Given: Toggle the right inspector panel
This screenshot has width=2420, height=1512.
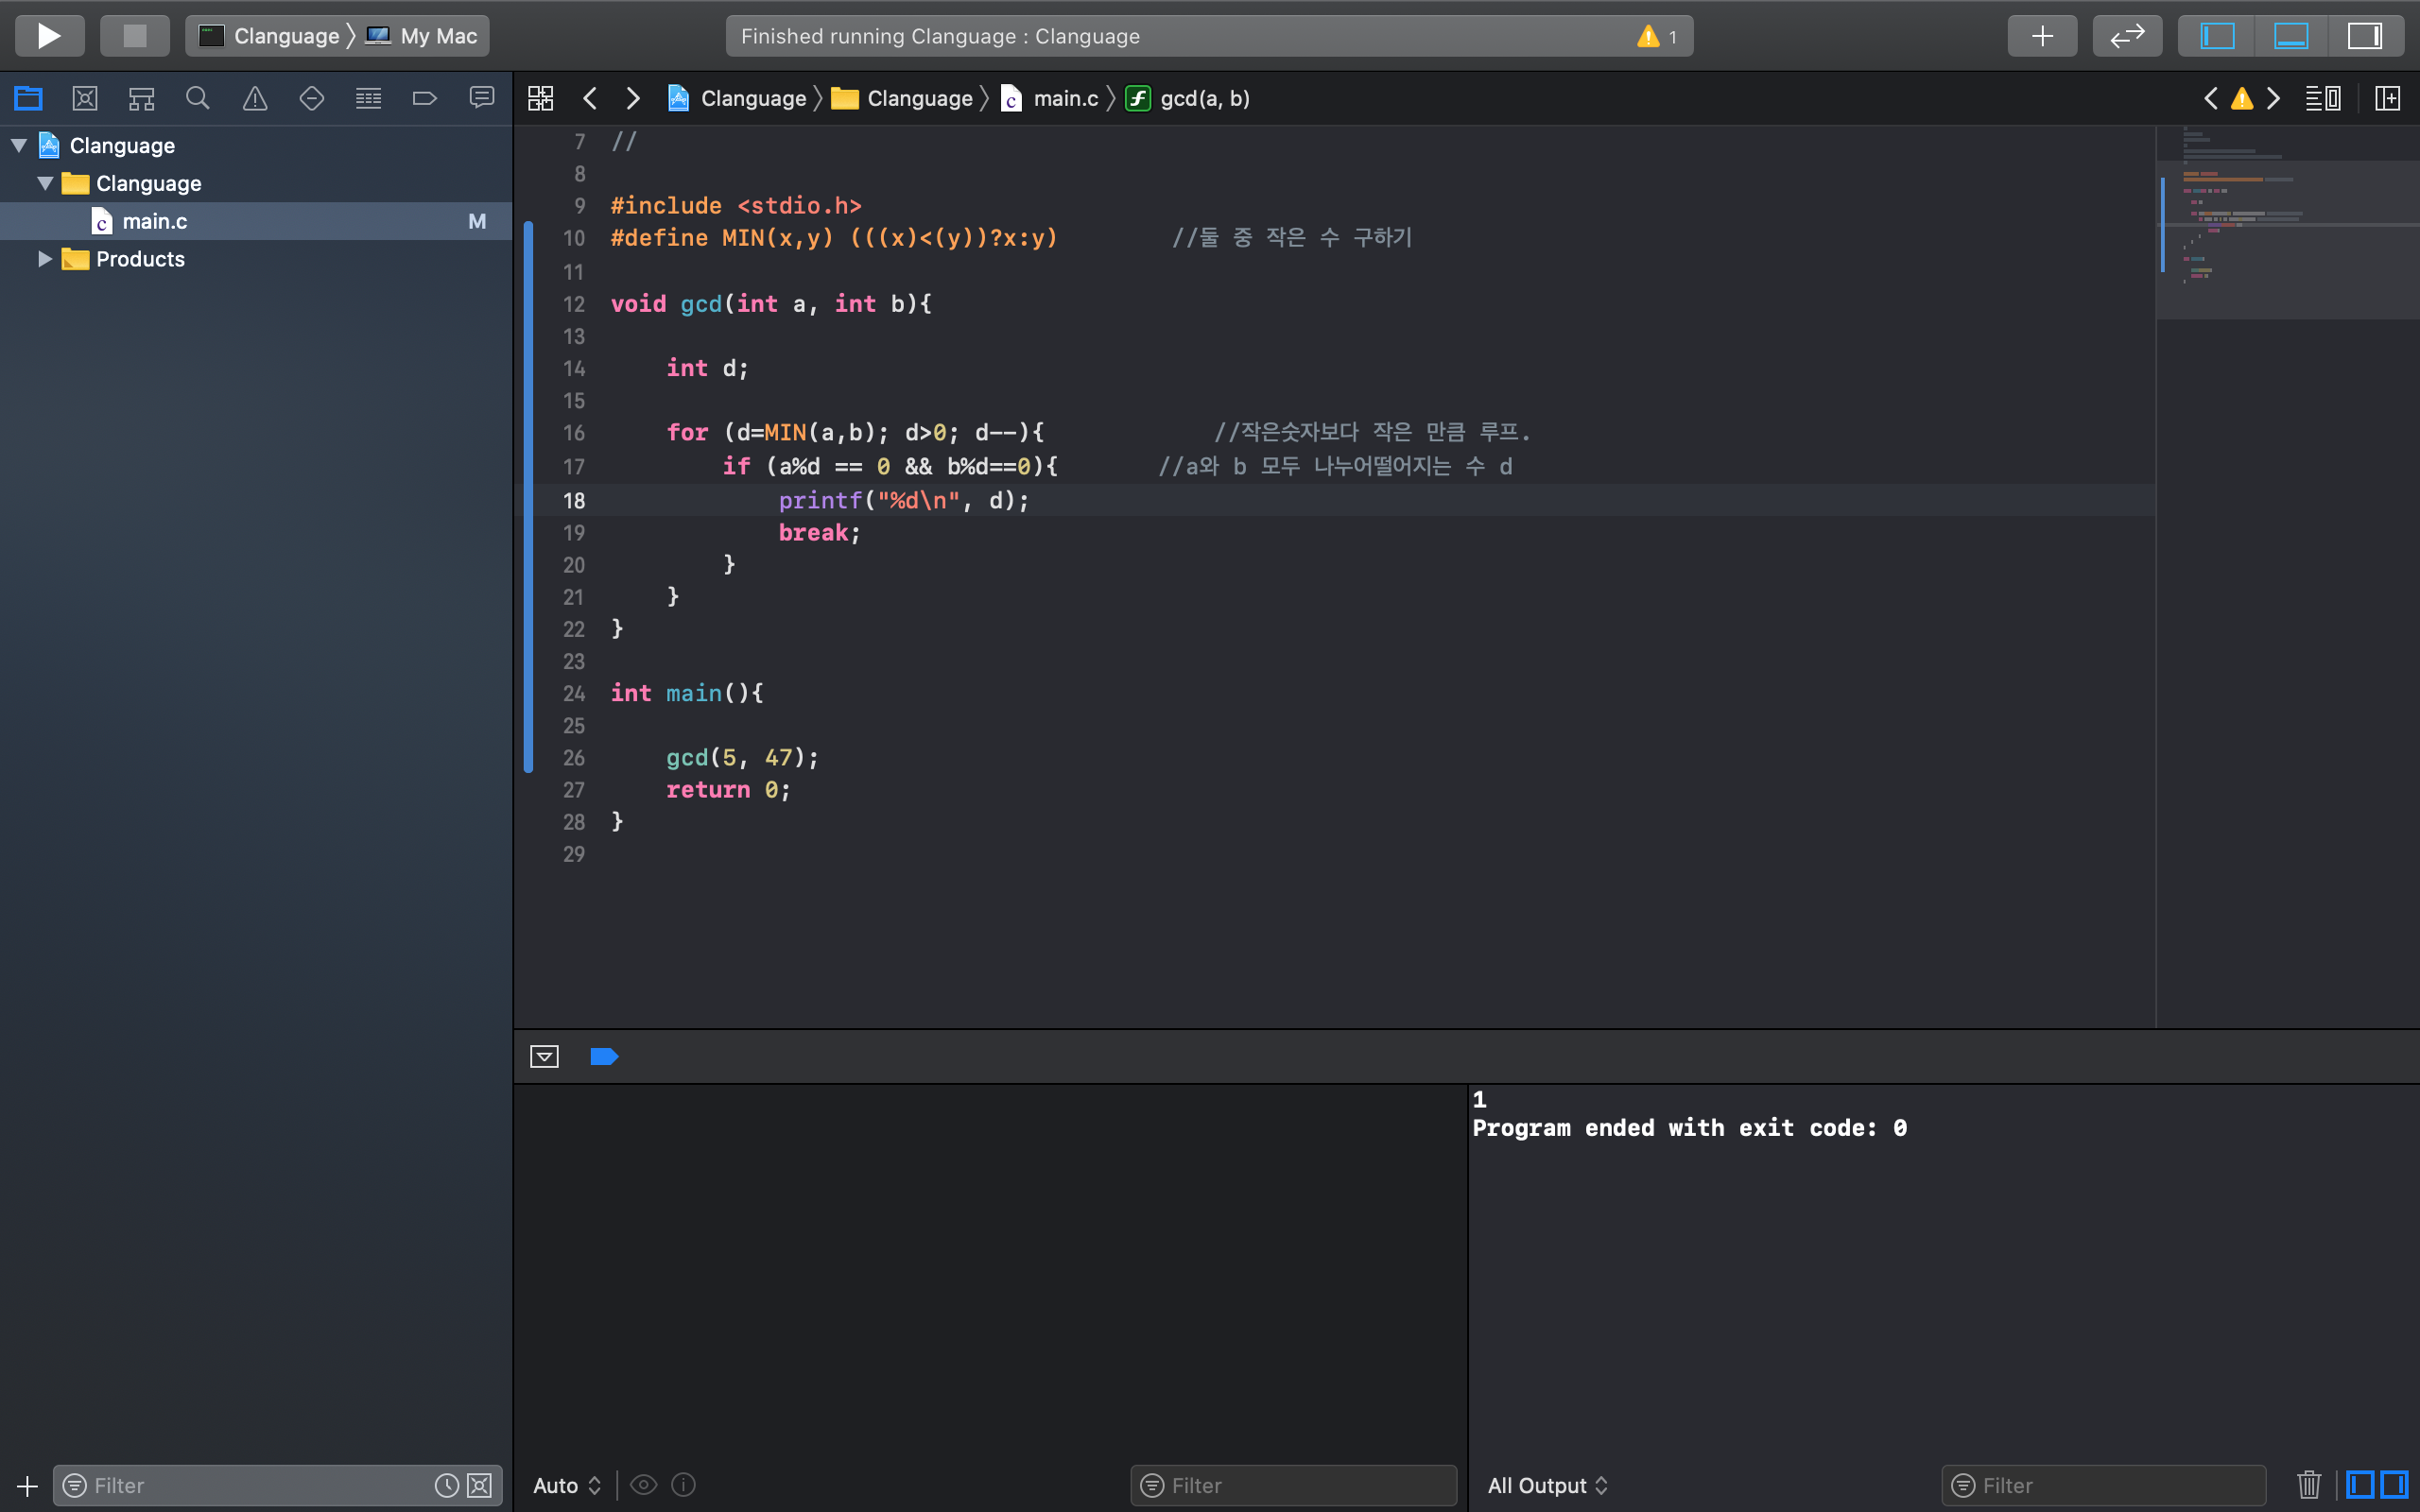Looking at the screenshot, I should [x=2365, y=36].
